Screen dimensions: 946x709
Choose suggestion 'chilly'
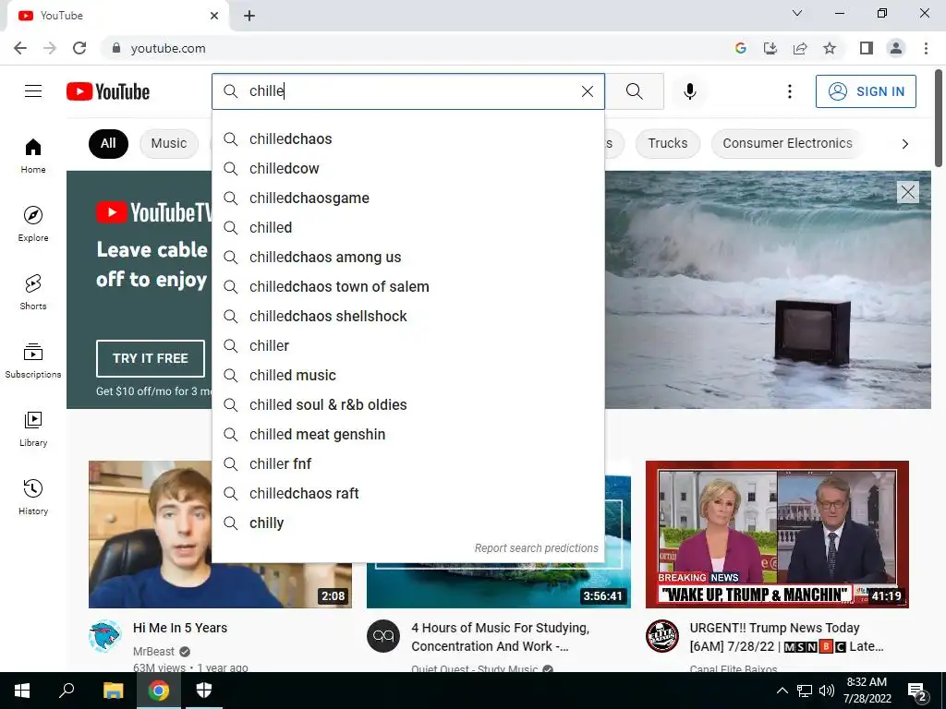pyautogui.click(x=407, y=523)
